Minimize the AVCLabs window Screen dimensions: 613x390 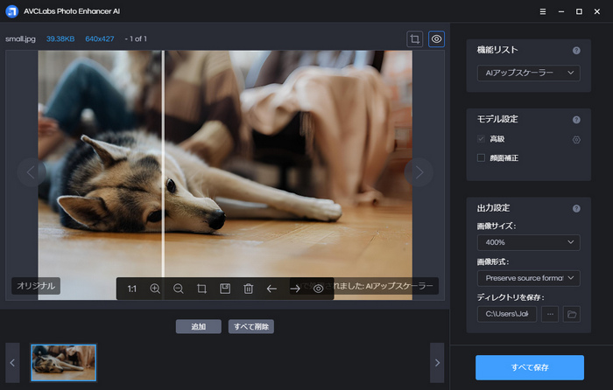tap(561, 11)
